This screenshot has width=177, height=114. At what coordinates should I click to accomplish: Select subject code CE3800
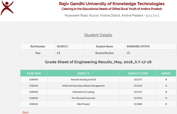pyautogui.click(x=138, y=104)
